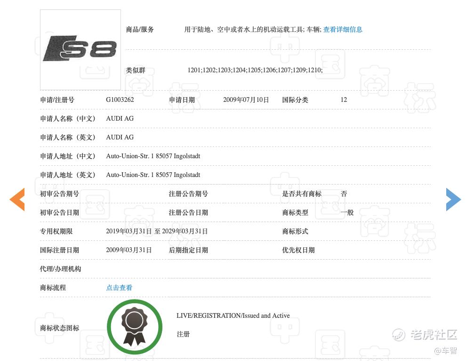This screenshot has width=466, height=361.
Task: Select the 专用权期限 date range text
Action: click(x=157, y=231)
